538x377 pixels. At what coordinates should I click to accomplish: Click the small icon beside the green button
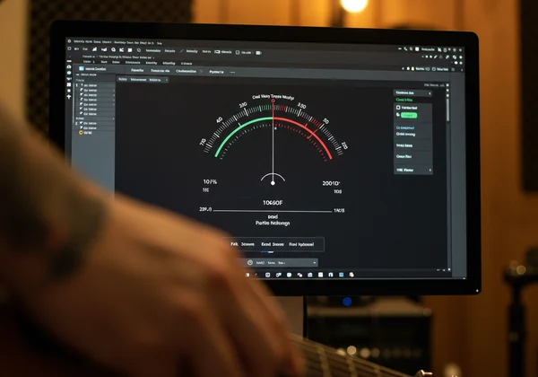click(399, 115)
